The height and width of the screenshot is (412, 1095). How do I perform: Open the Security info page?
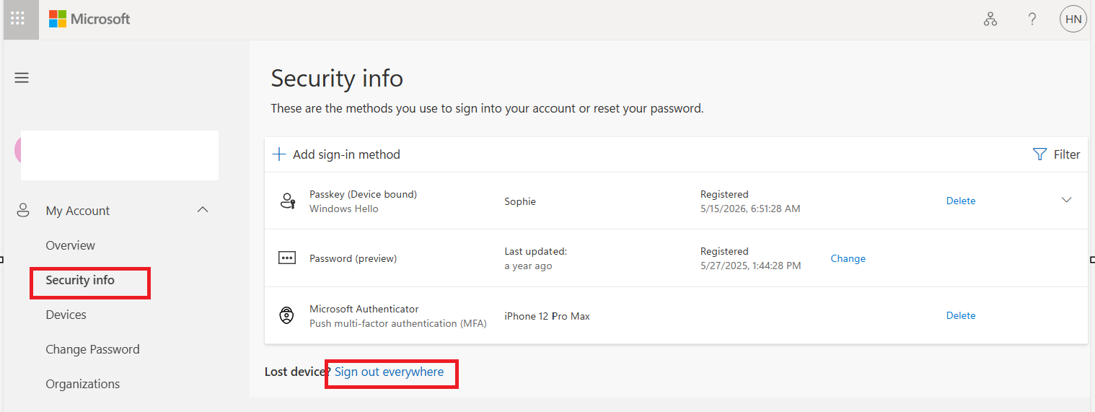pos(80,280)
